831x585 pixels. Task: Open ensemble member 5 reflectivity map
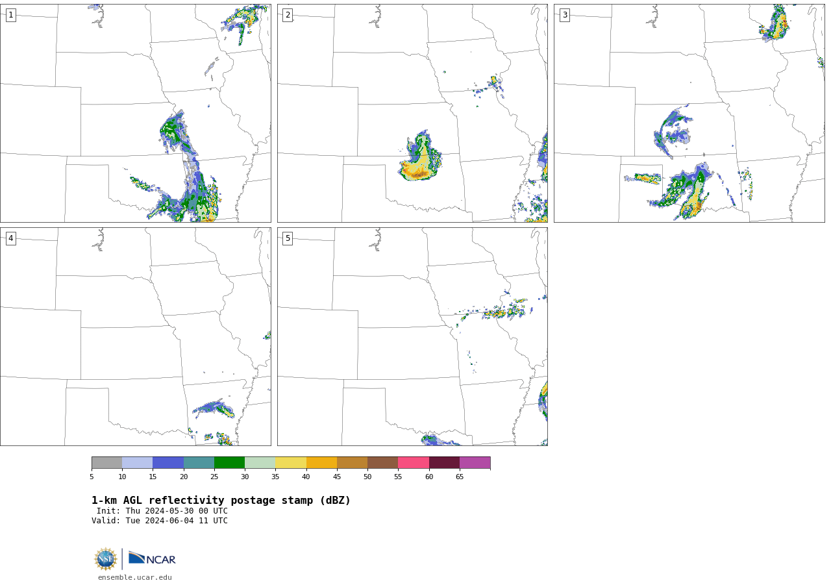[x=412, y=336]
